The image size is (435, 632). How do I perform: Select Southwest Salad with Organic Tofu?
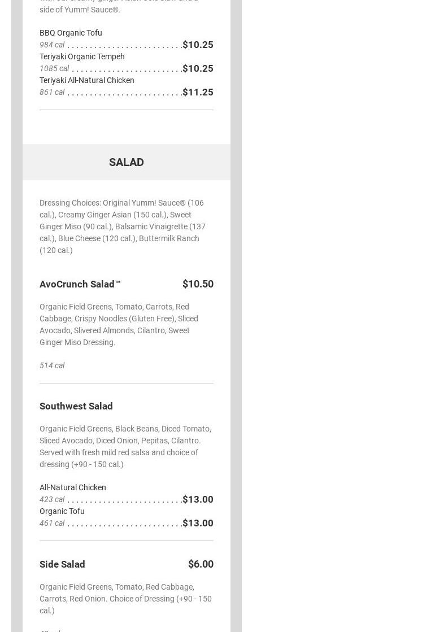click(x=62, y=511)
